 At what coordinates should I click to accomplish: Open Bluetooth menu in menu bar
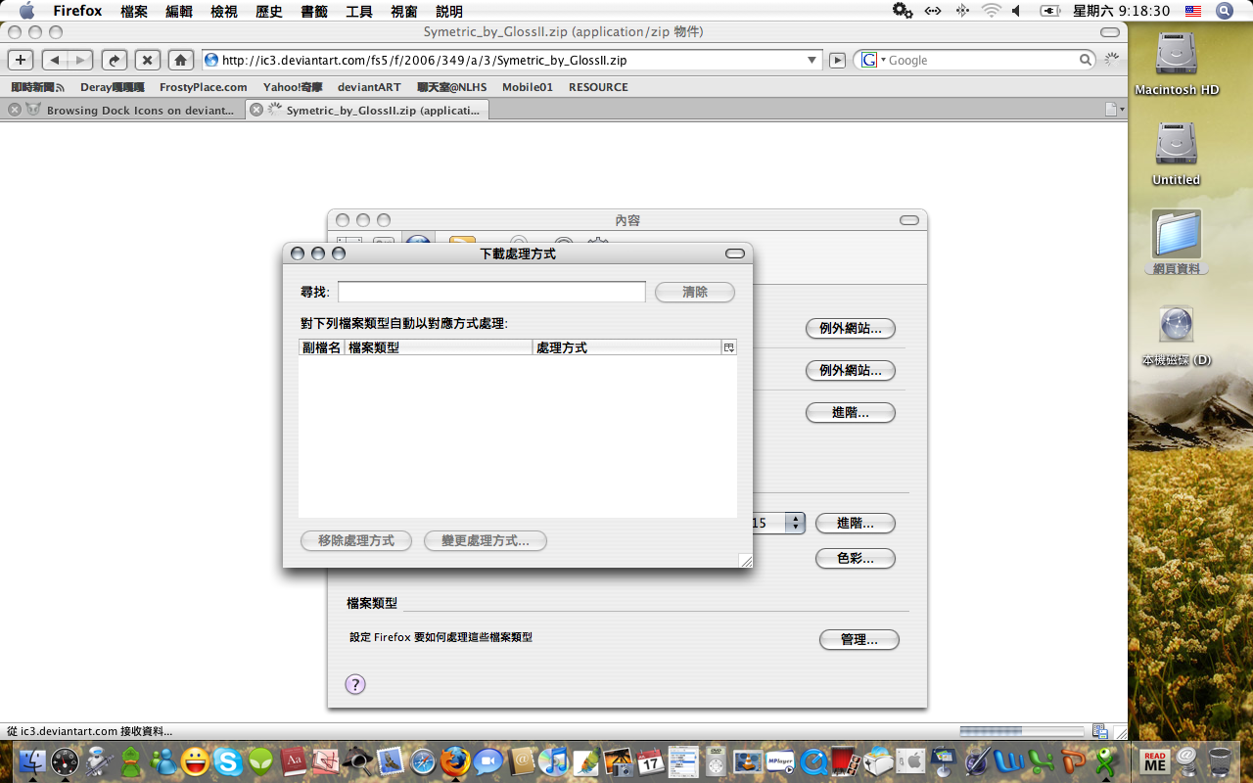tap(962, 11)
